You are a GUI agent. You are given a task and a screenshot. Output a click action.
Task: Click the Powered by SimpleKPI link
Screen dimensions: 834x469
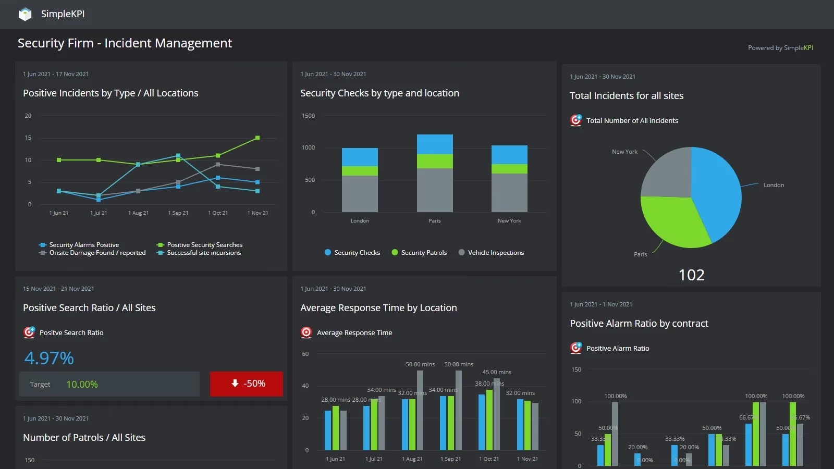780,47
